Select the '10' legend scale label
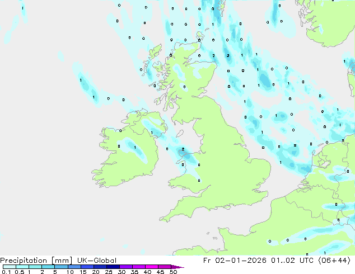The height and width of the screenshot is (274, 355). 70,272
